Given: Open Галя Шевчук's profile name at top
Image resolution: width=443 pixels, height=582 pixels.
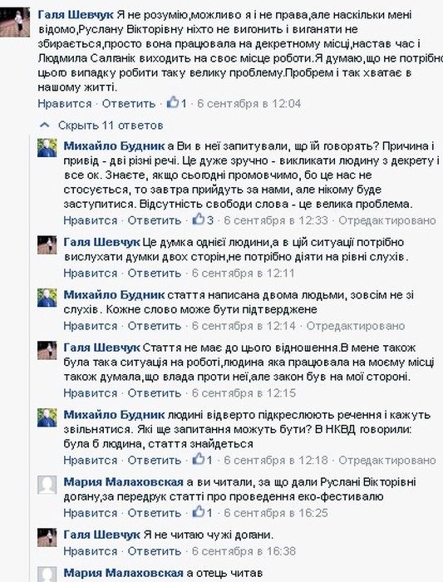Looking at the screenshot, I should [x=76, y=15].
